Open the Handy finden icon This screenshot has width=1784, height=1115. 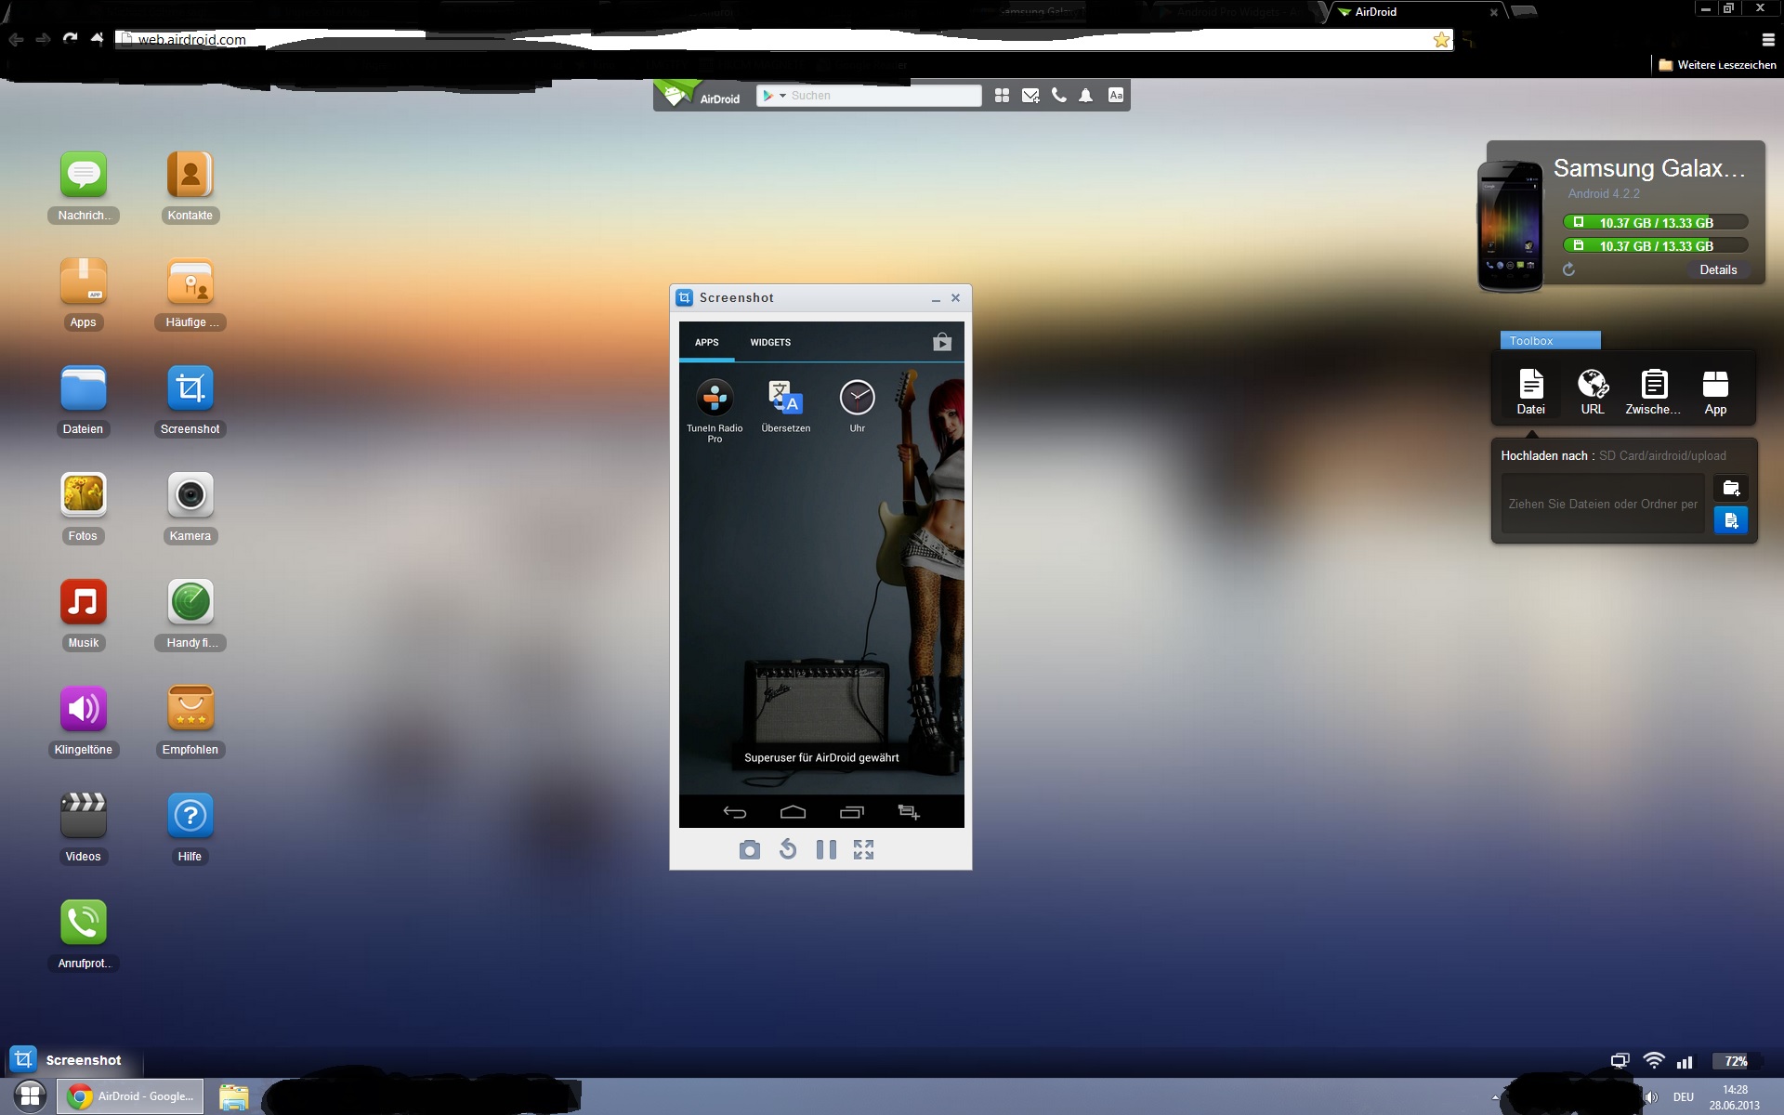click(190, 602)
